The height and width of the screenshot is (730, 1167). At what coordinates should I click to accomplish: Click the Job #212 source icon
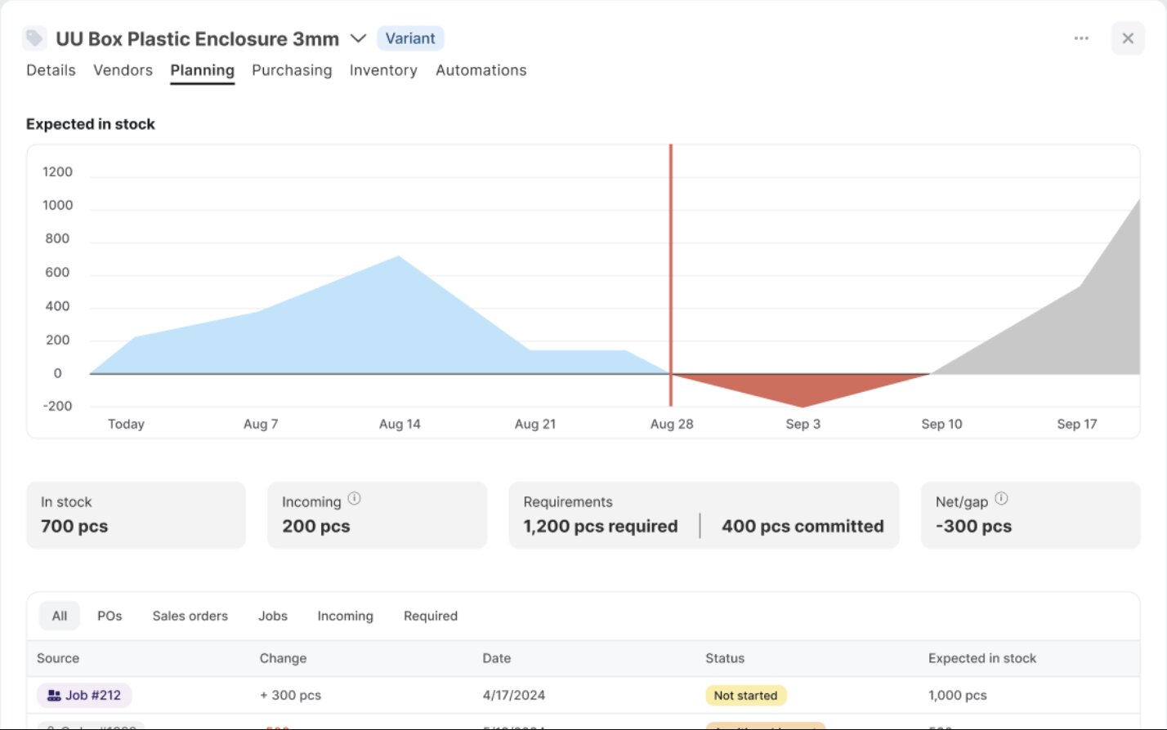coord(54,696)
